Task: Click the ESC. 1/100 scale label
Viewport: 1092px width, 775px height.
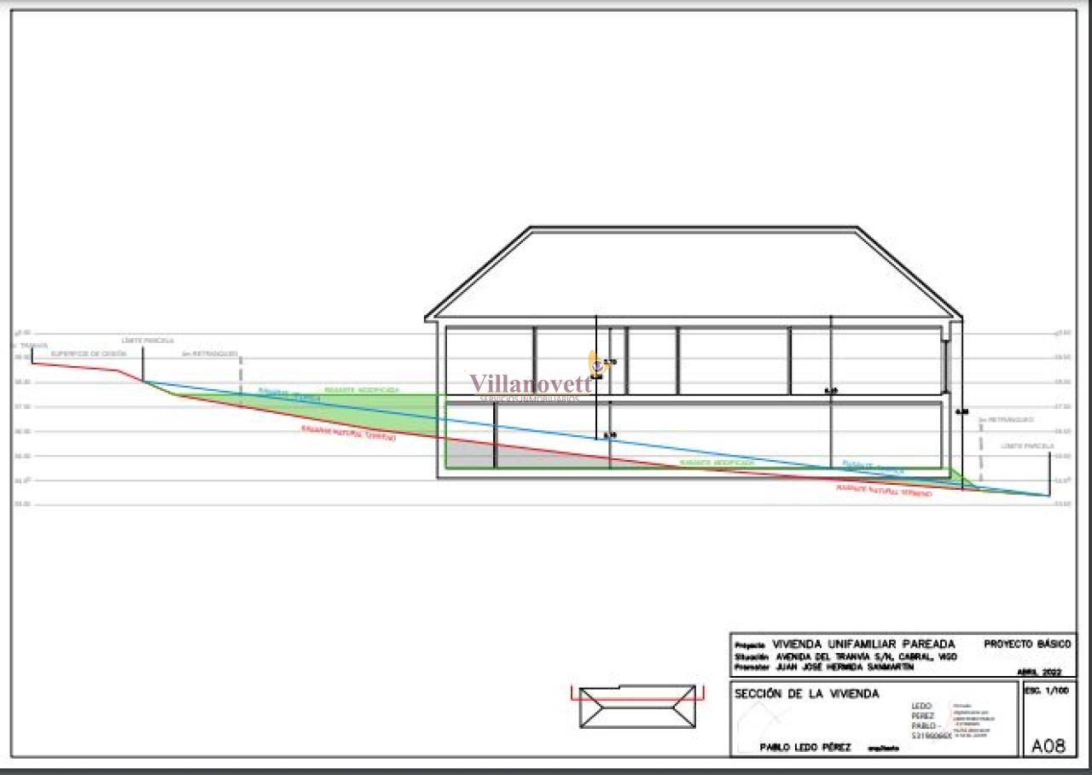Action: [x=1046, y=691]
